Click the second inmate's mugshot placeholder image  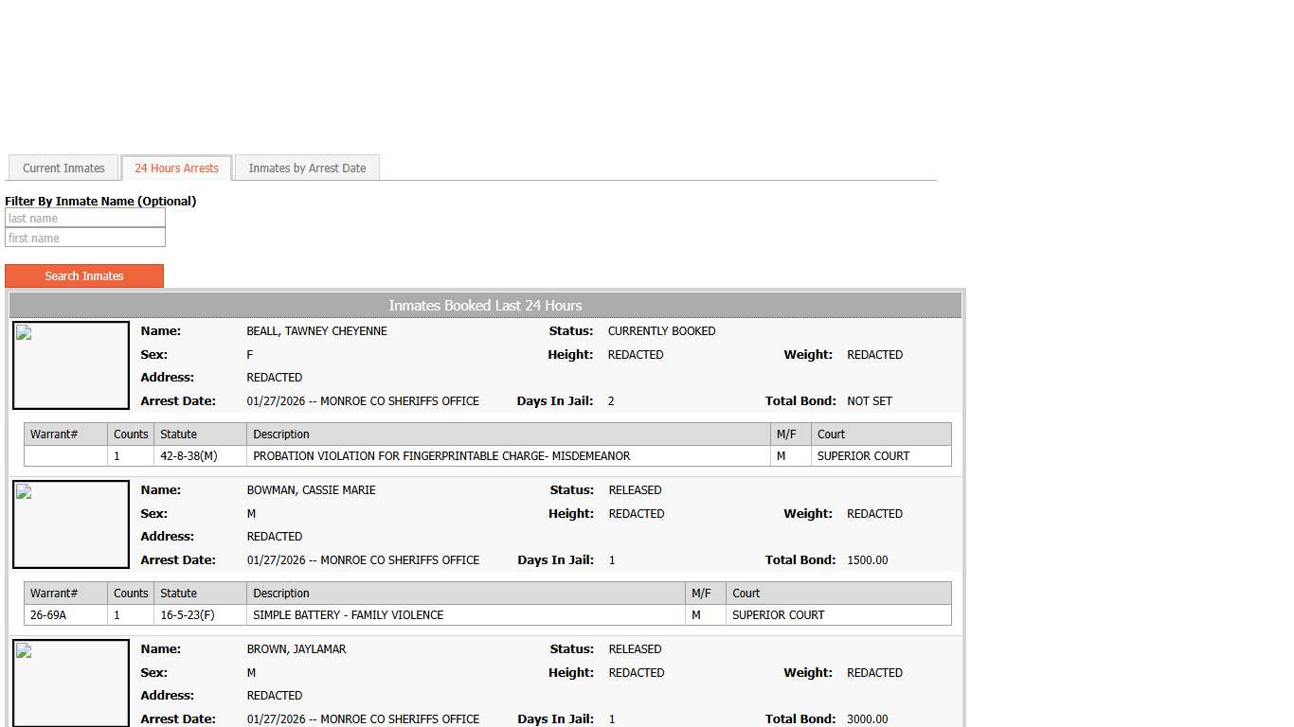click(71, 524)
